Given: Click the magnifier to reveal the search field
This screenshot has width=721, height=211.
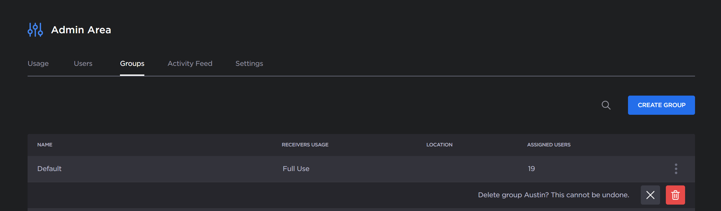Looking at the screenshot, I should click(606, 105).
